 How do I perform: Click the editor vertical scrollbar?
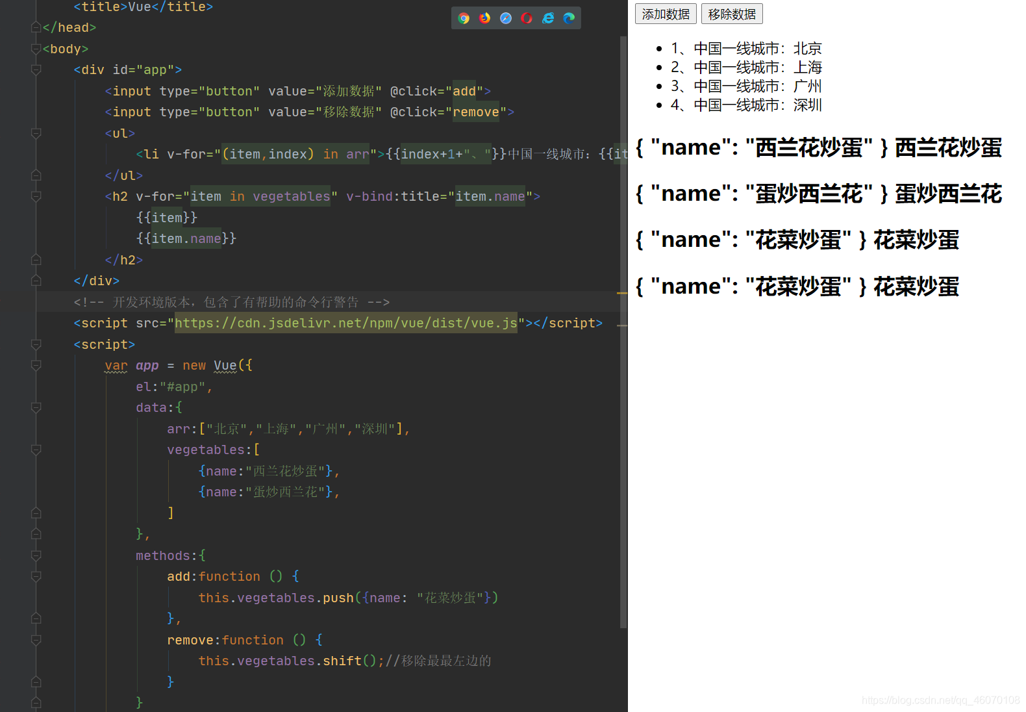pyautogui.click(x=623, y=331)
